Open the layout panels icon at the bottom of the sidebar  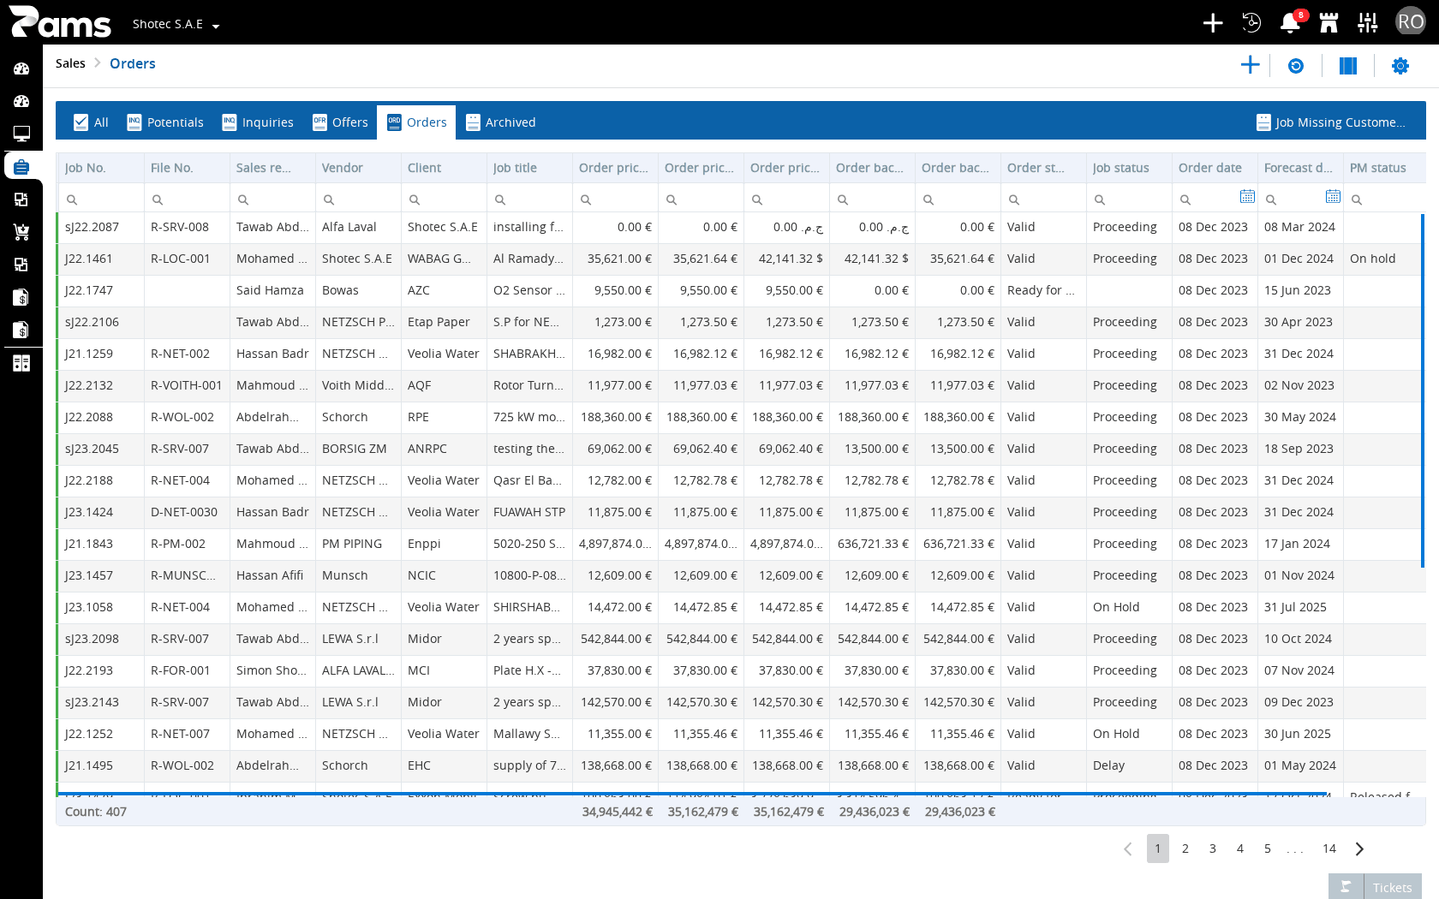click(x=21, y=363)
